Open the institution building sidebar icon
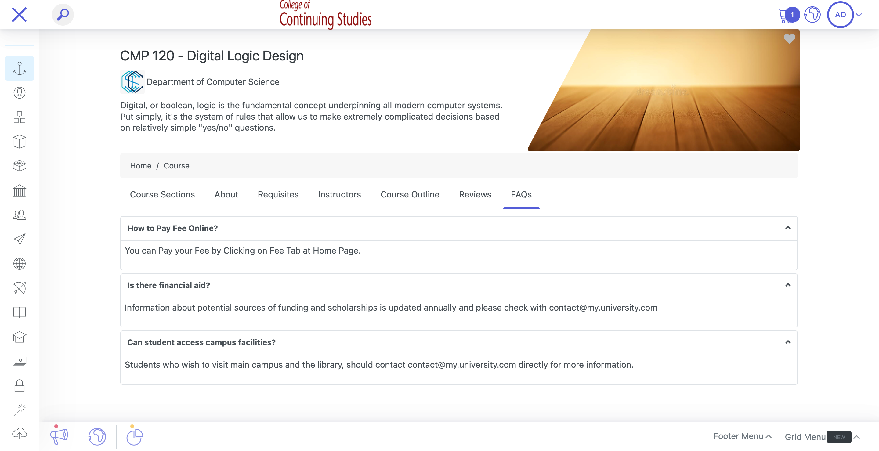Viewport: 879px width, 451px height. pyautogui.click(x=20, y=190)
